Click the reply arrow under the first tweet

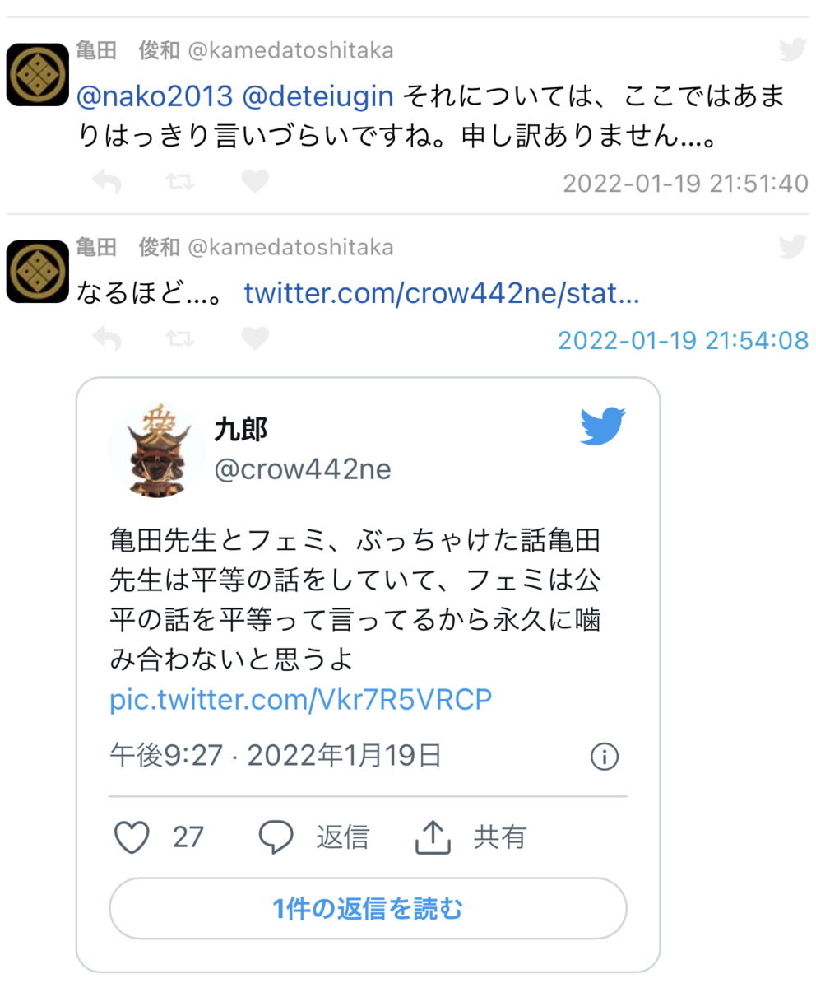pos(106,181)
